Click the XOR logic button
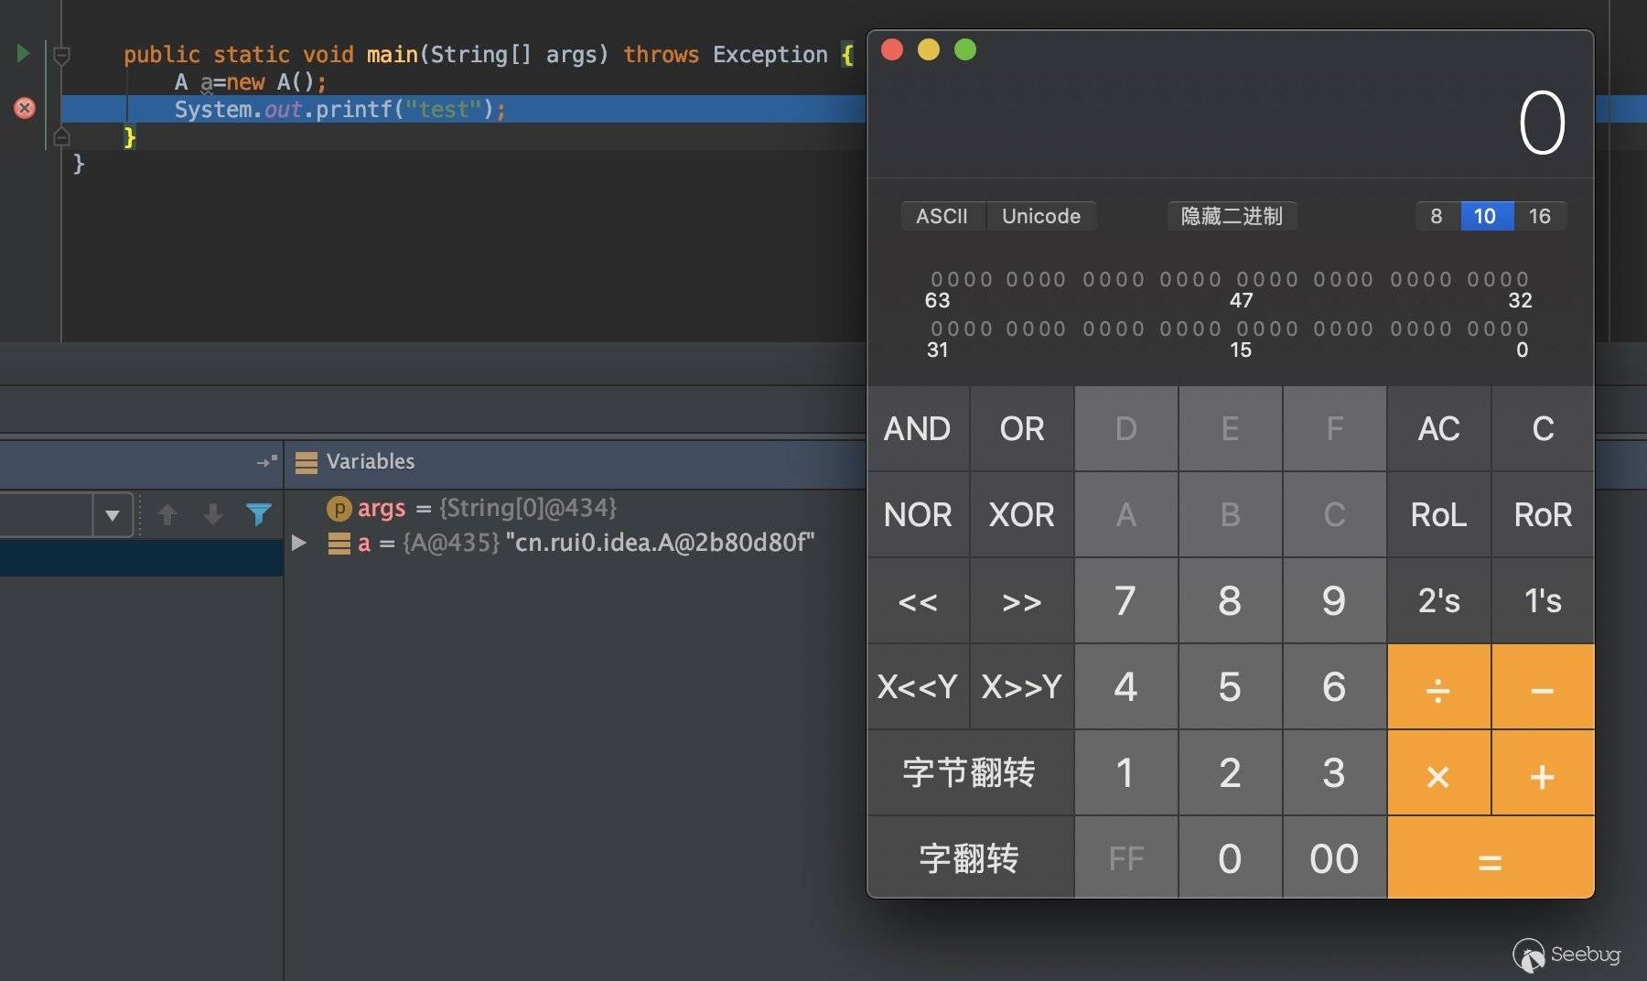The height and width of the screenshot is (981, 1647). tap(1021, 514)
